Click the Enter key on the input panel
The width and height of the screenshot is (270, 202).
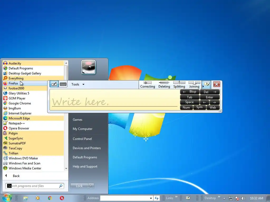pyautogui.click(x=210, y=97)
